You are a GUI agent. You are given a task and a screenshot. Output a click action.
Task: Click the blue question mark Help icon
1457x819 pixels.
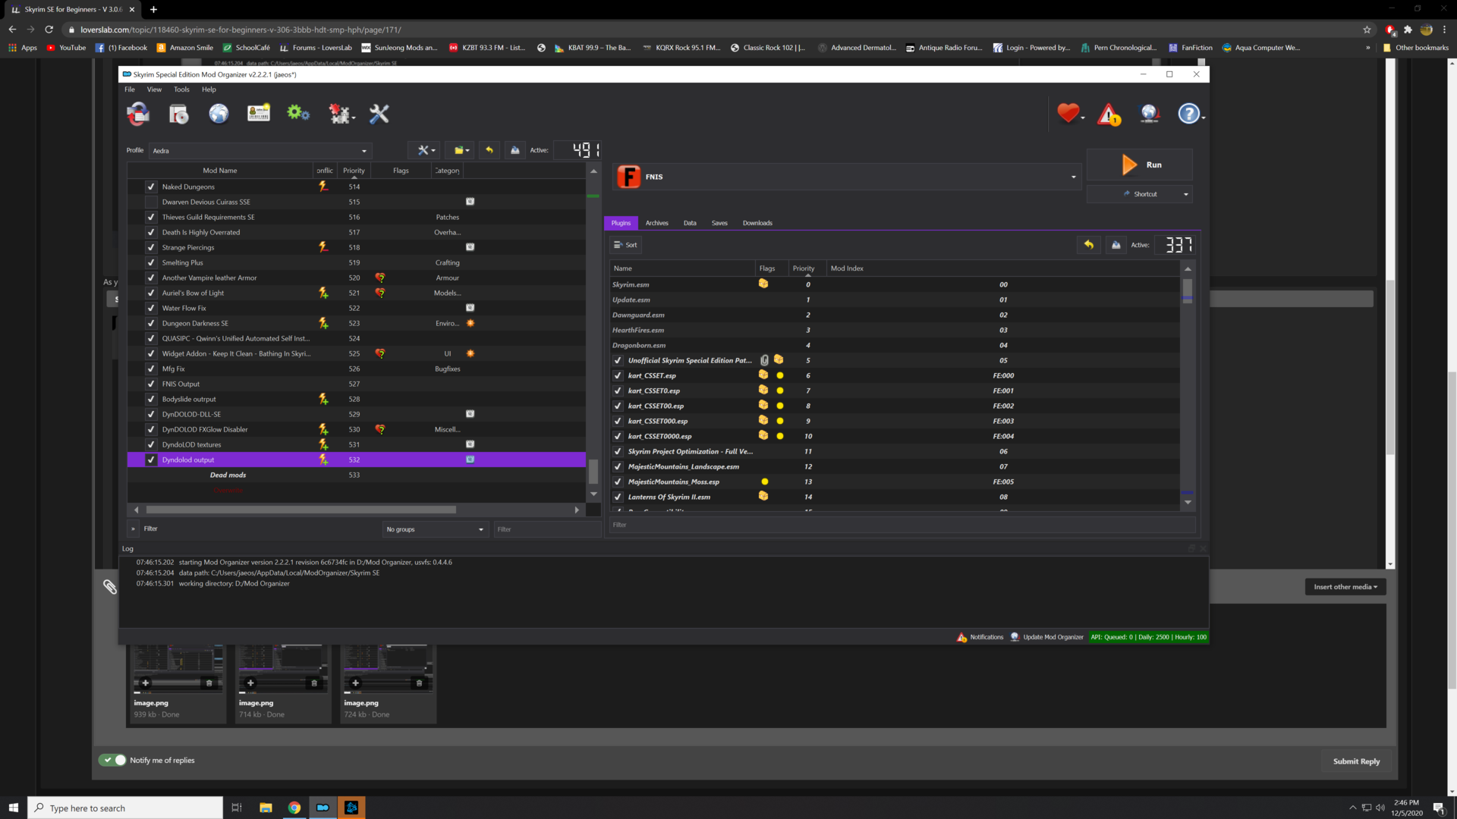[1189, 114]
